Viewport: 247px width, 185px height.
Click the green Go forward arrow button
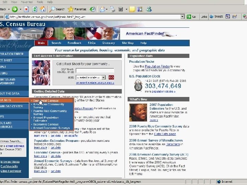click(x=15, y=9)
